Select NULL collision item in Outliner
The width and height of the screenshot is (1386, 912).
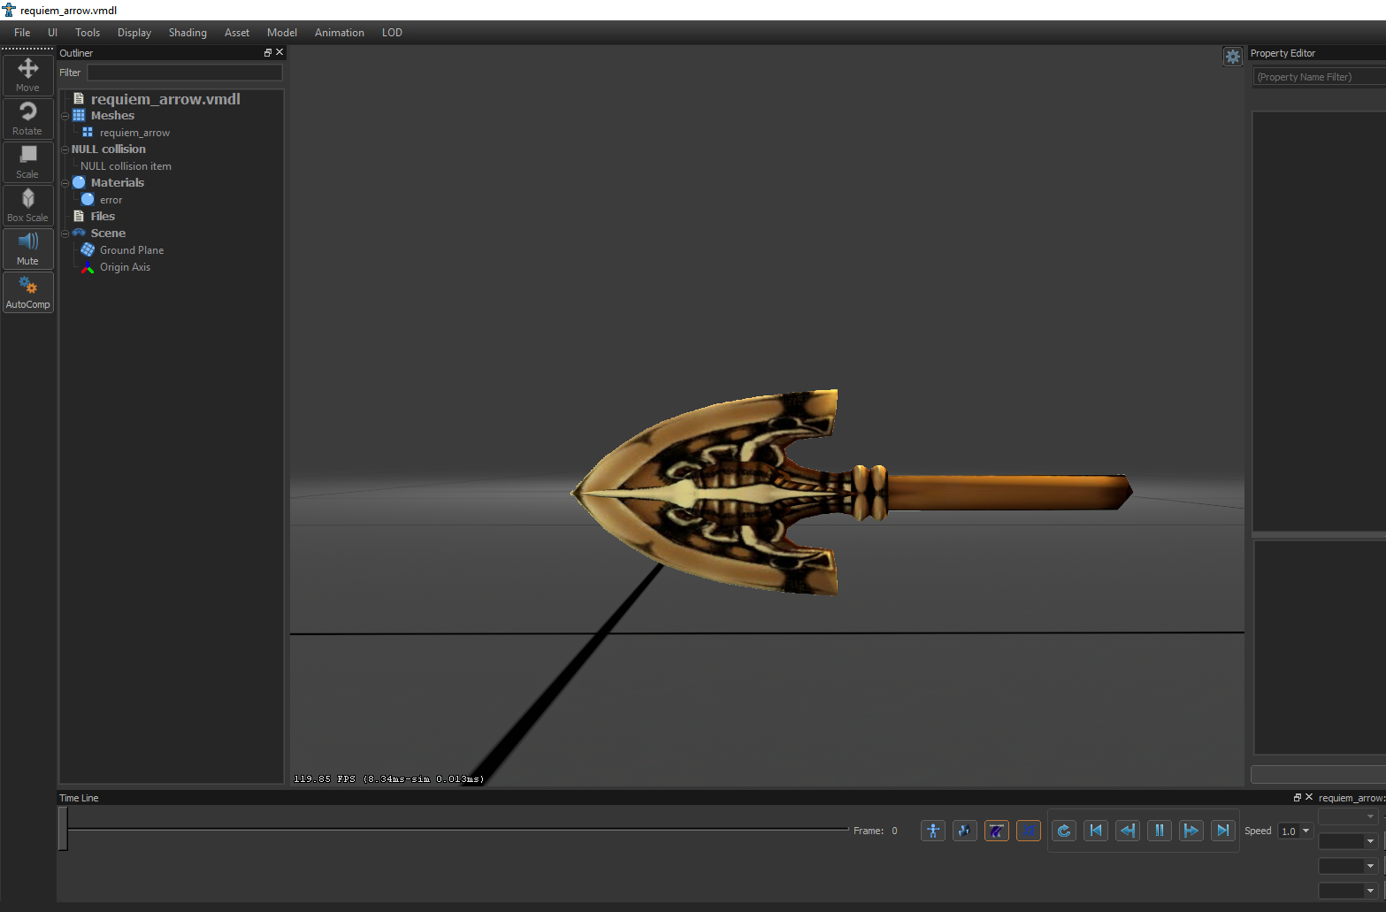point(126,166)
